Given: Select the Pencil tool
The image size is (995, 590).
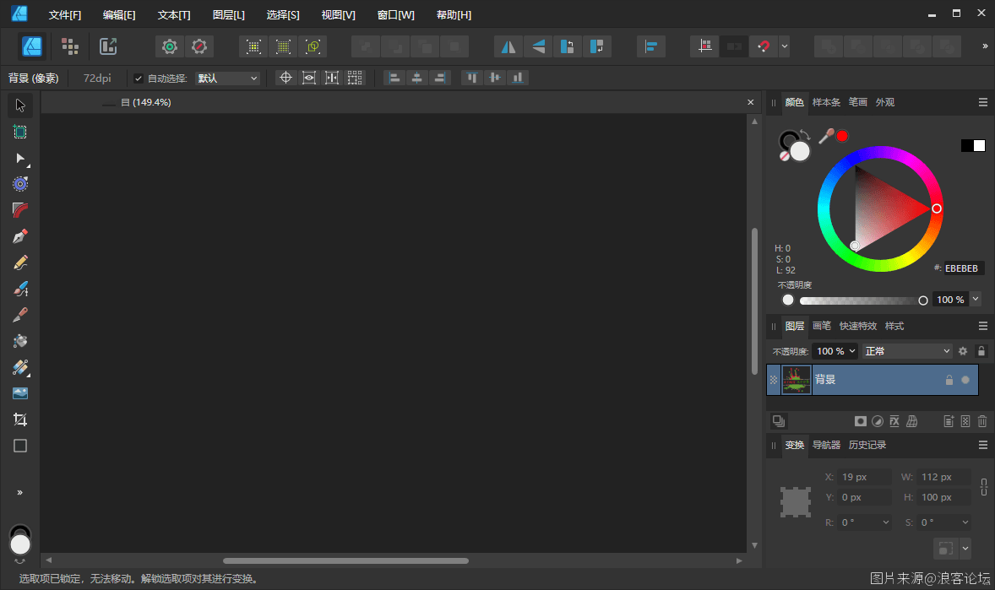Looking at the screenshot, I should (20, 263).
